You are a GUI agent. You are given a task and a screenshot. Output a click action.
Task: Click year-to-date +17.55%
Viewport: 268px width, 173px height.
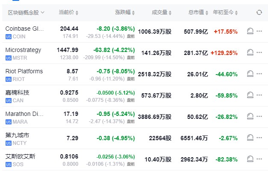[x=226, y=32]
